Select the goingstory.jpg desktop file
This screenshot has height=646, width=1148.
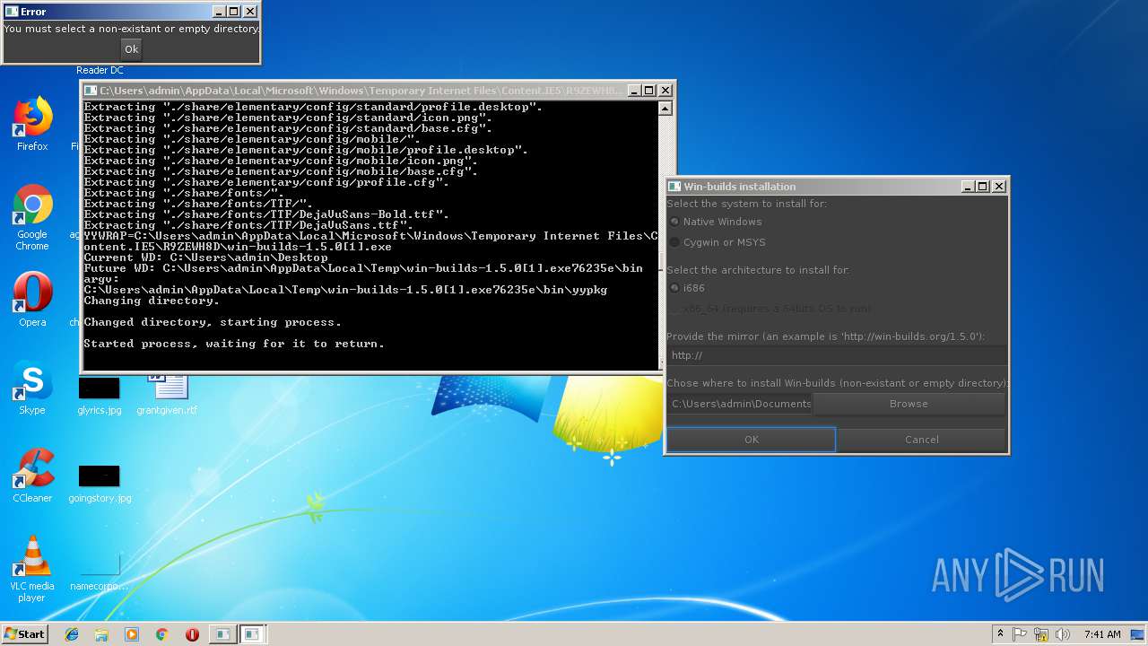pyautogui.click(x=100, y=484)
